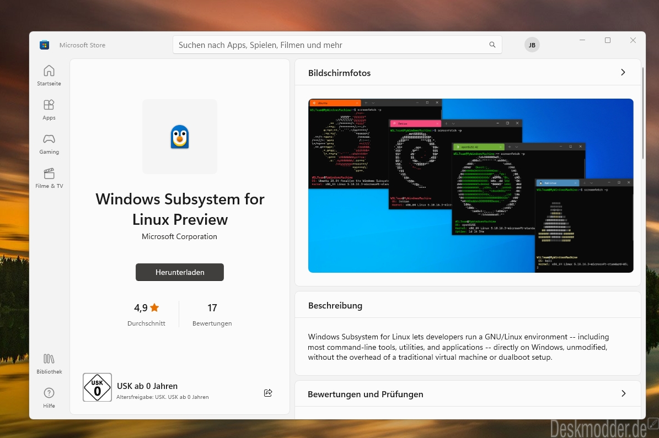This screenshot has width=659, height=438.
Task: Expand the Bildschirmfotos section
Action: [x=623, y=72]
